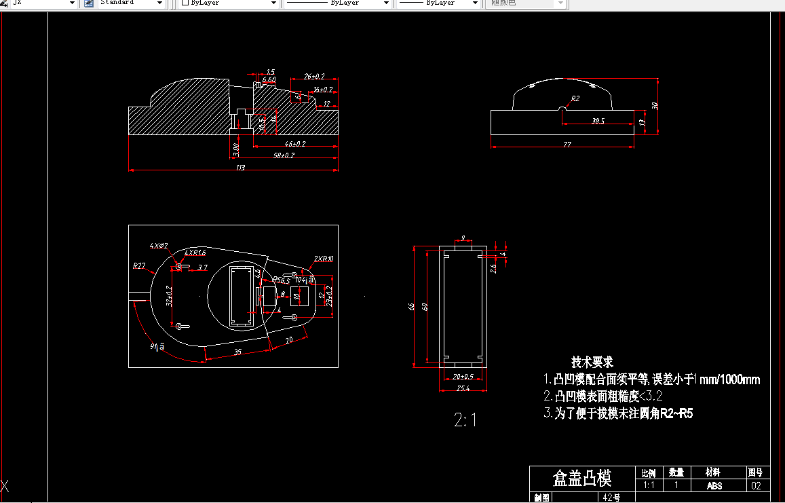This screenshot has height=503, width=785.
Task: Select the 盒盖凸模 title block text
Action: 581,478
